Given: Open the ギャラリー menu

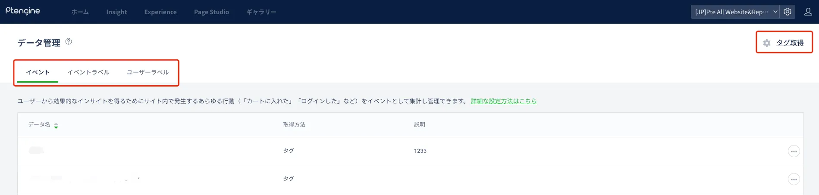Looking at the screenshot, I should click(x=261, y=12).
